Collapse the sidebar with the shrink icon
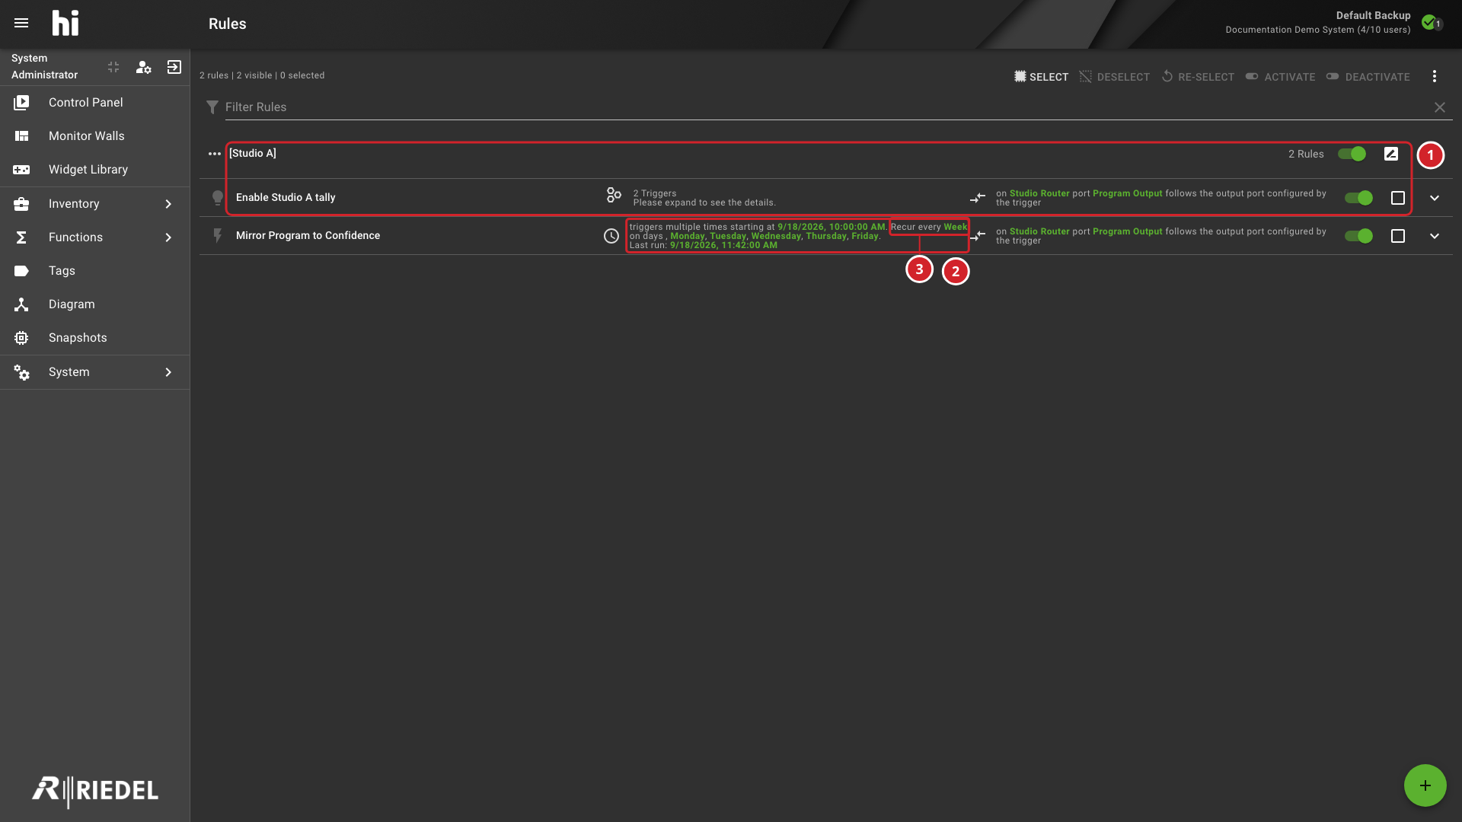This screenshot has width=1462, height=822. (x=113, y=67)
